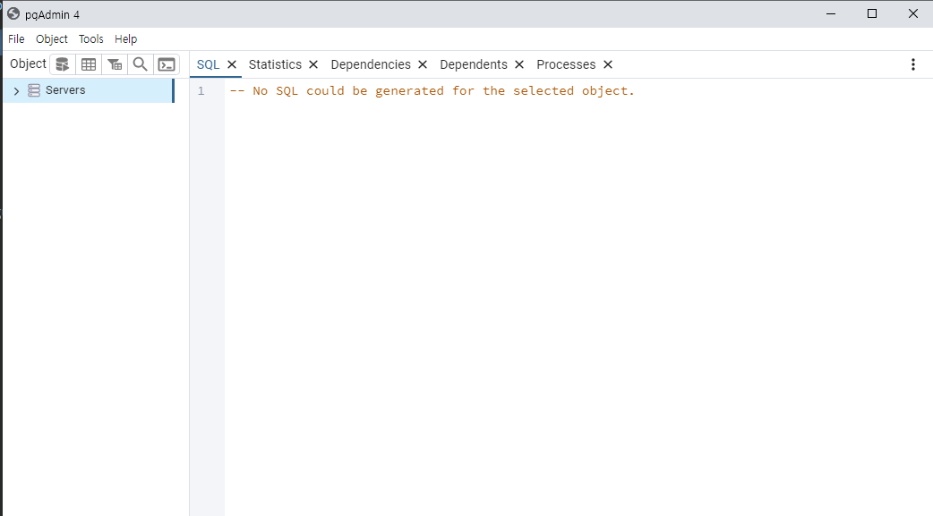Launch the PSQL Tool
The image size is (933, 516).
coord(167,63)
